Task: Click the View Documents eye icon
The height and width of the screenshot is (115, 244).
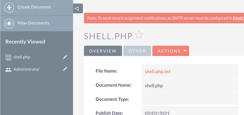Action: pos(9,23)
